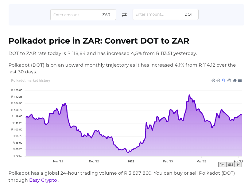The height and width of the screenshot is (190, 252).
Task: Click the currency swap arrows icon
Action: tap(124, 14)
